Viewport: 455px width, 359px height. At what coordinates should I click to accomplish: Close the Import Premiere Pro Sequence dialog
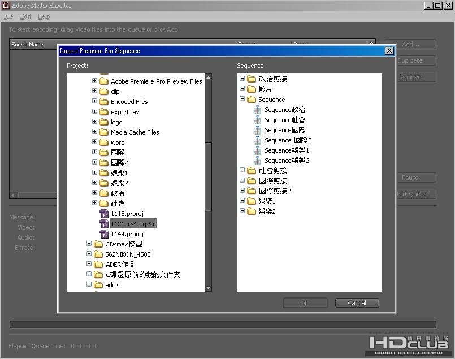[x=389, y=51]
